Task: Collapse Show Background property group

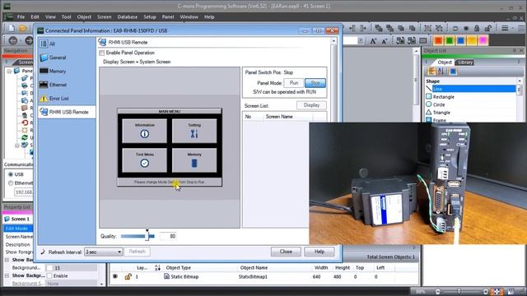Action: [x=7, y=260]
